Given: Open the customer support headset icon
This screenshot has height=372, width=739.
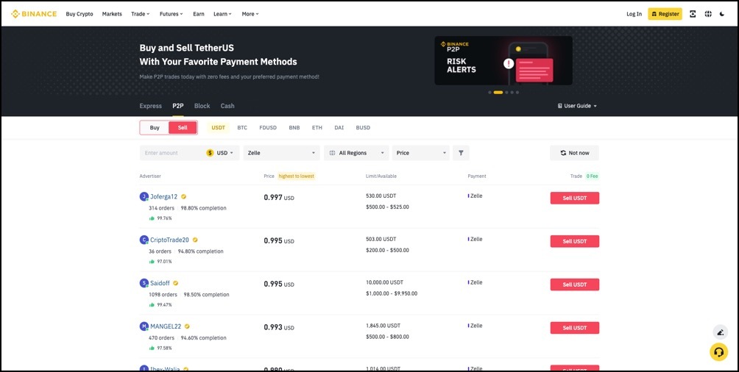Looking at the screenshot, I should pyautogui.click(x=718, y=351).
